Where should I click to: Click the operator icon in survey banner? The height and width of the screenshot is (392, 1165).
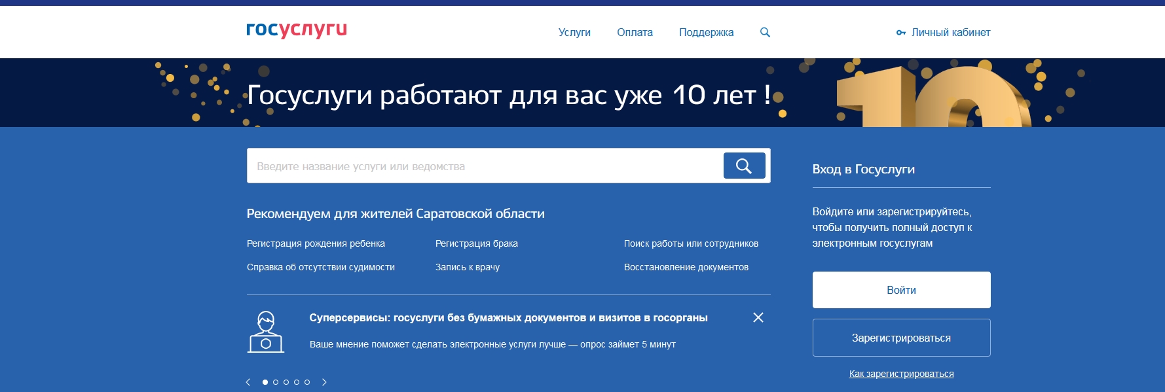click(x=266, y=332)
